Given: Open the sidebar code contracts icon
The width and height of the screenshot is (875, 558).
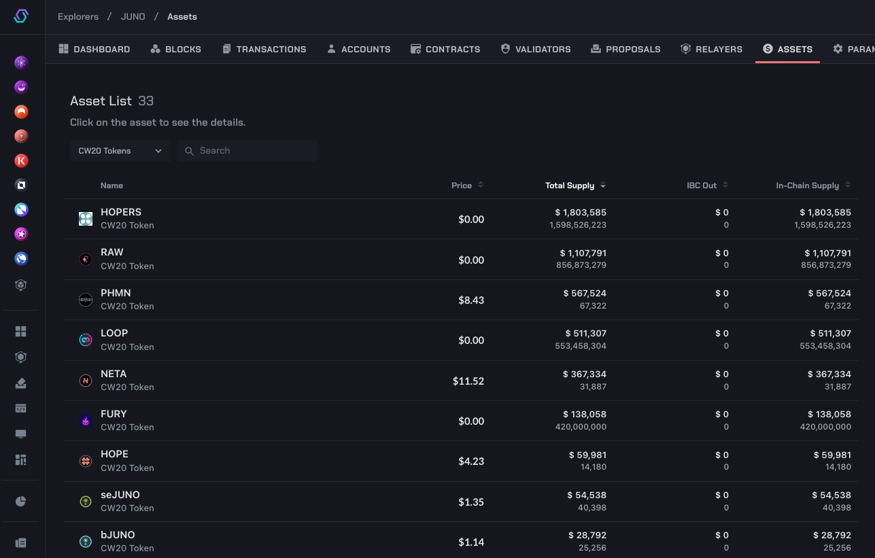Looking at the screenshot, I should click(x=21, y=408).
